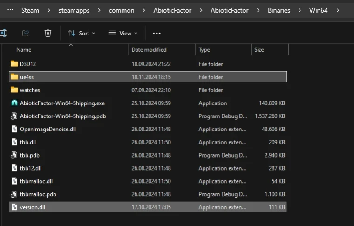
Task: Click the Delete trash can icon
Action: [x=48, y=33]
